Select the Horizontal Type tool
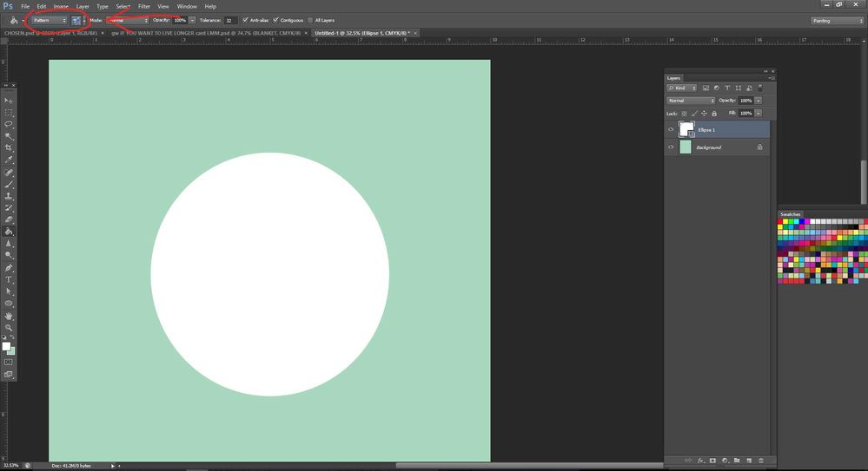Image resolution: width=868 pixels, height=471 pixels. click(9, 279)
